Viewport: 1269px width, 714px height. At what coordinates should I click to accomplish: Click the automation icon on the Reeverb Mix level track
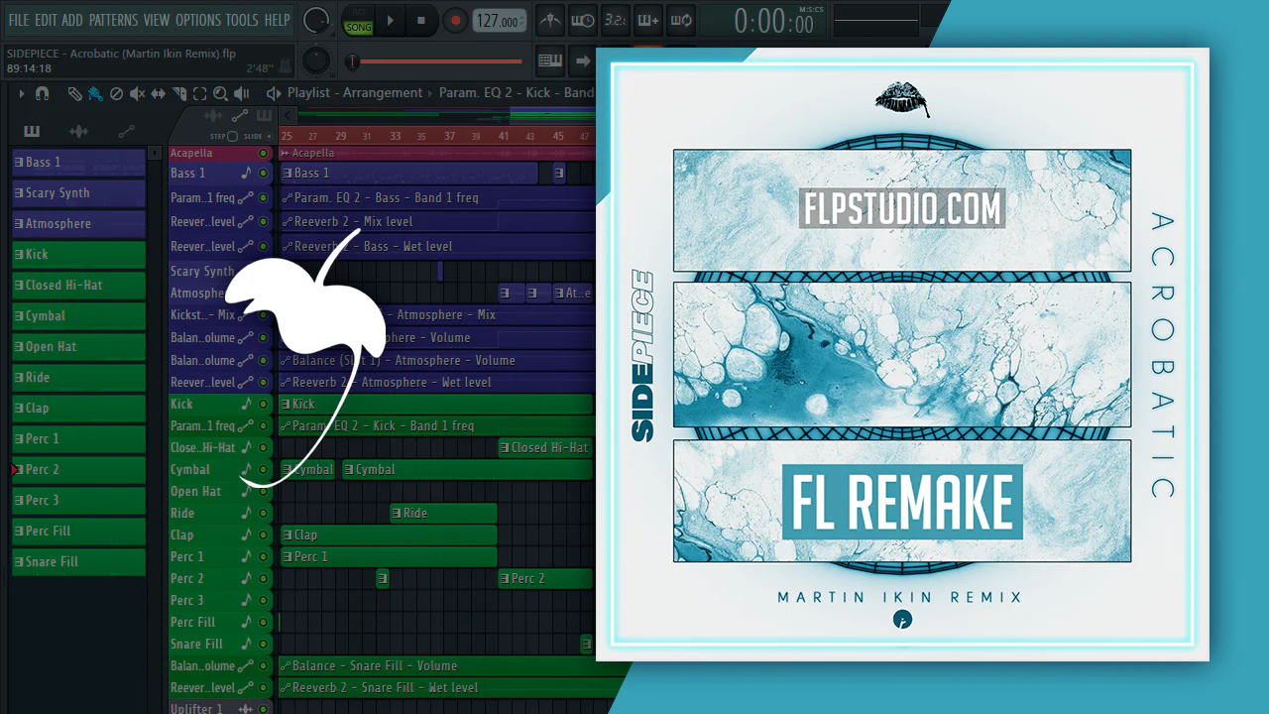coord(247,222)
